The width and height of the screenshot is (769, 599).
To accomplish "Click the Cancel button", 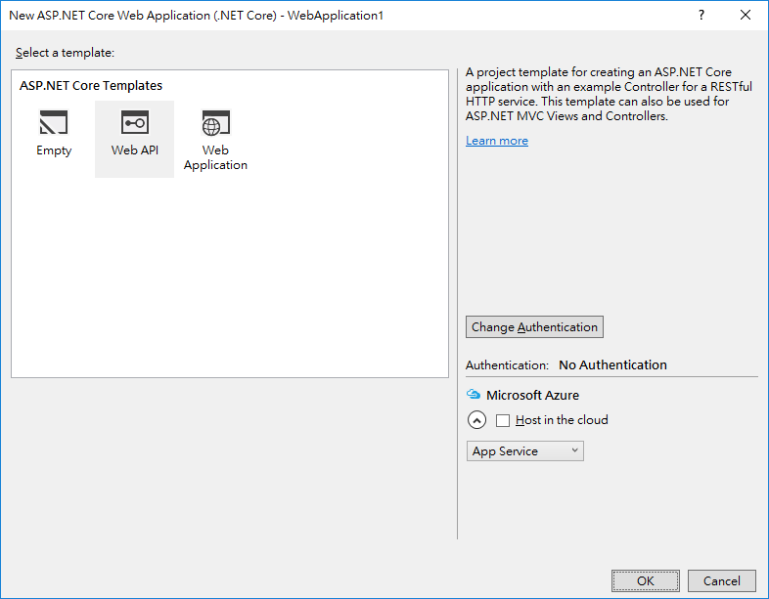I will click(721, 580).
